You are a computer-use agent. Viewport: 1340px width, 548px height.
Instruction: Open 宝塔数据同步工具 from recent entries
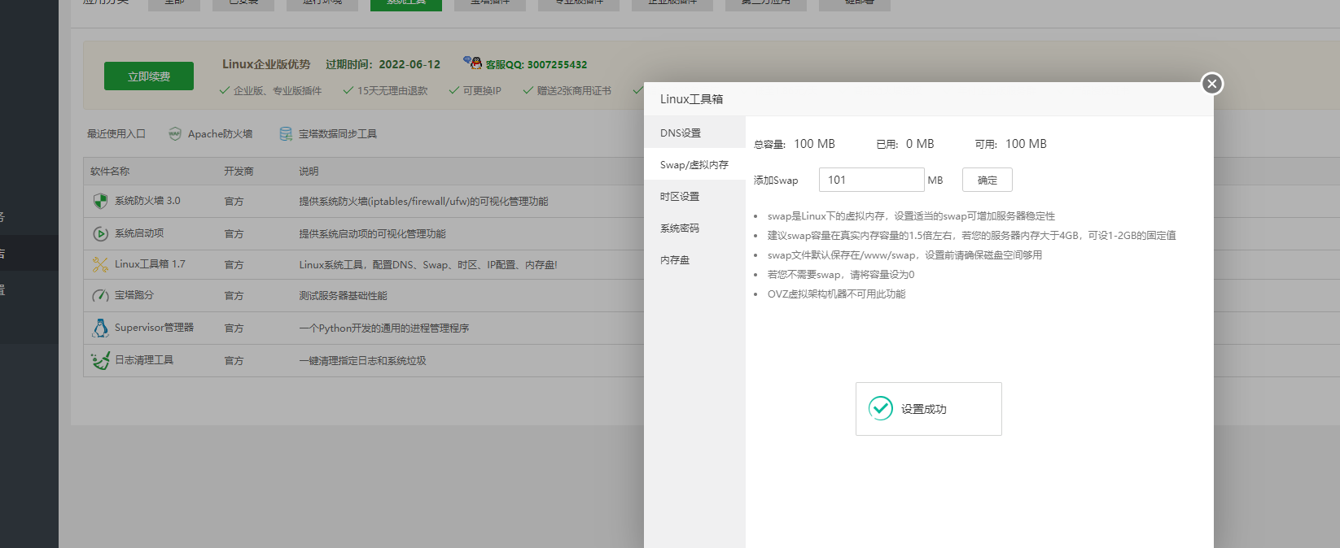337,133
